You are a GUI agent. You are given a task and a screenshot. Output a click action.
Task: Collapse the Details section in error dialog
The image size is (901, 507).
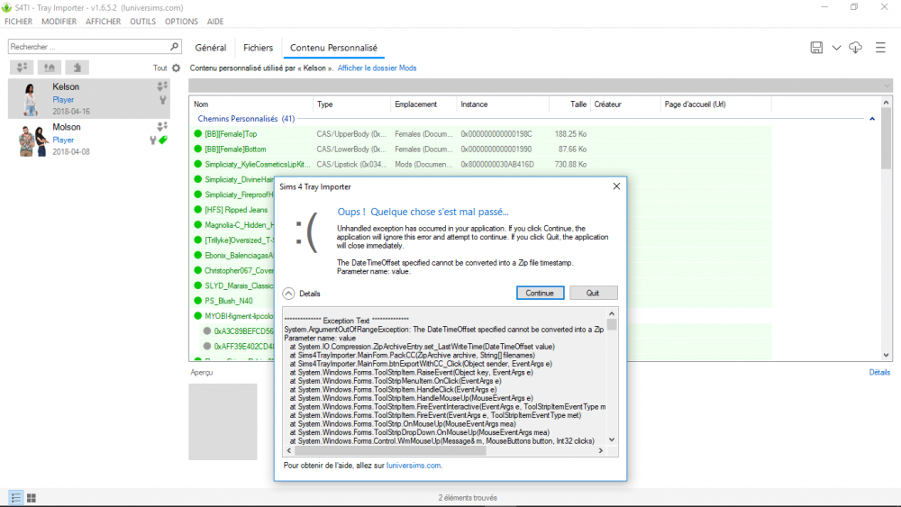click(x=288, y=294)
